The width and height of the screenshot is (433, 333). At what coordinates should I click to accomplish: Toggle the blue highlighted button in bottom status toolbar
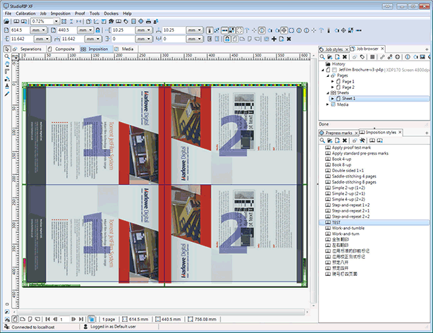tap(92, 319)
